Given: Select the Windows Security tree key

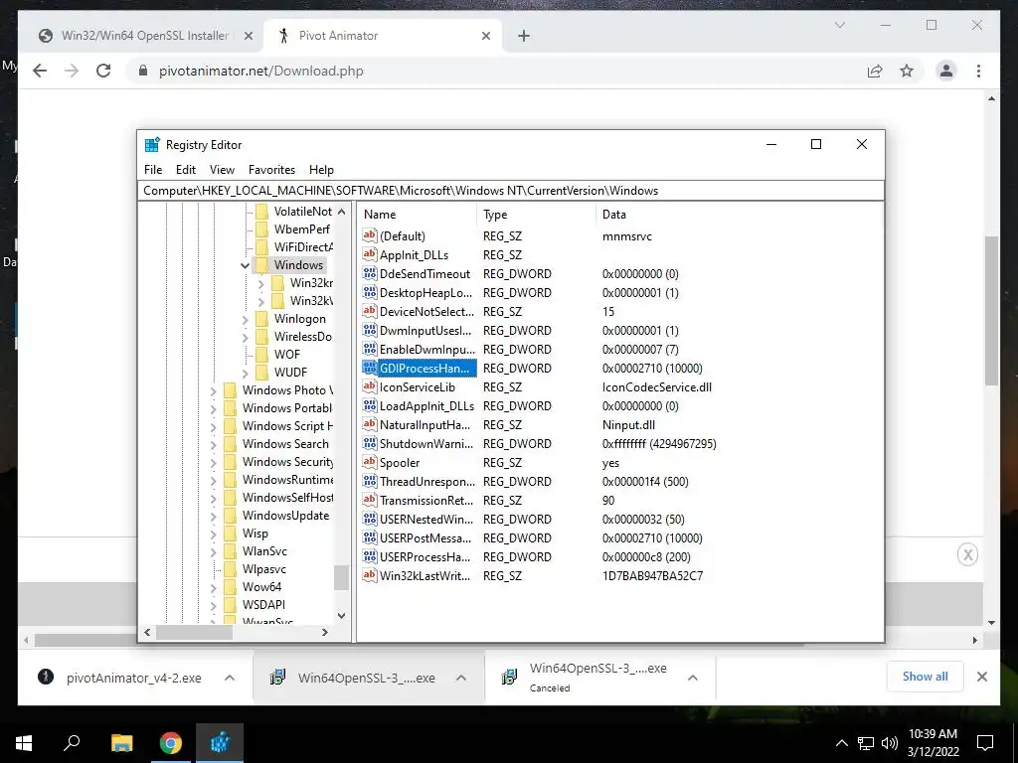Looking at the screenshot, I should click(x=287, y=462).
